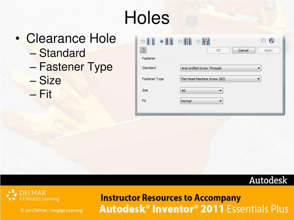This screenshot has width=294, height=220.
Task: Click the Apply button
Action: click(268, 50)
